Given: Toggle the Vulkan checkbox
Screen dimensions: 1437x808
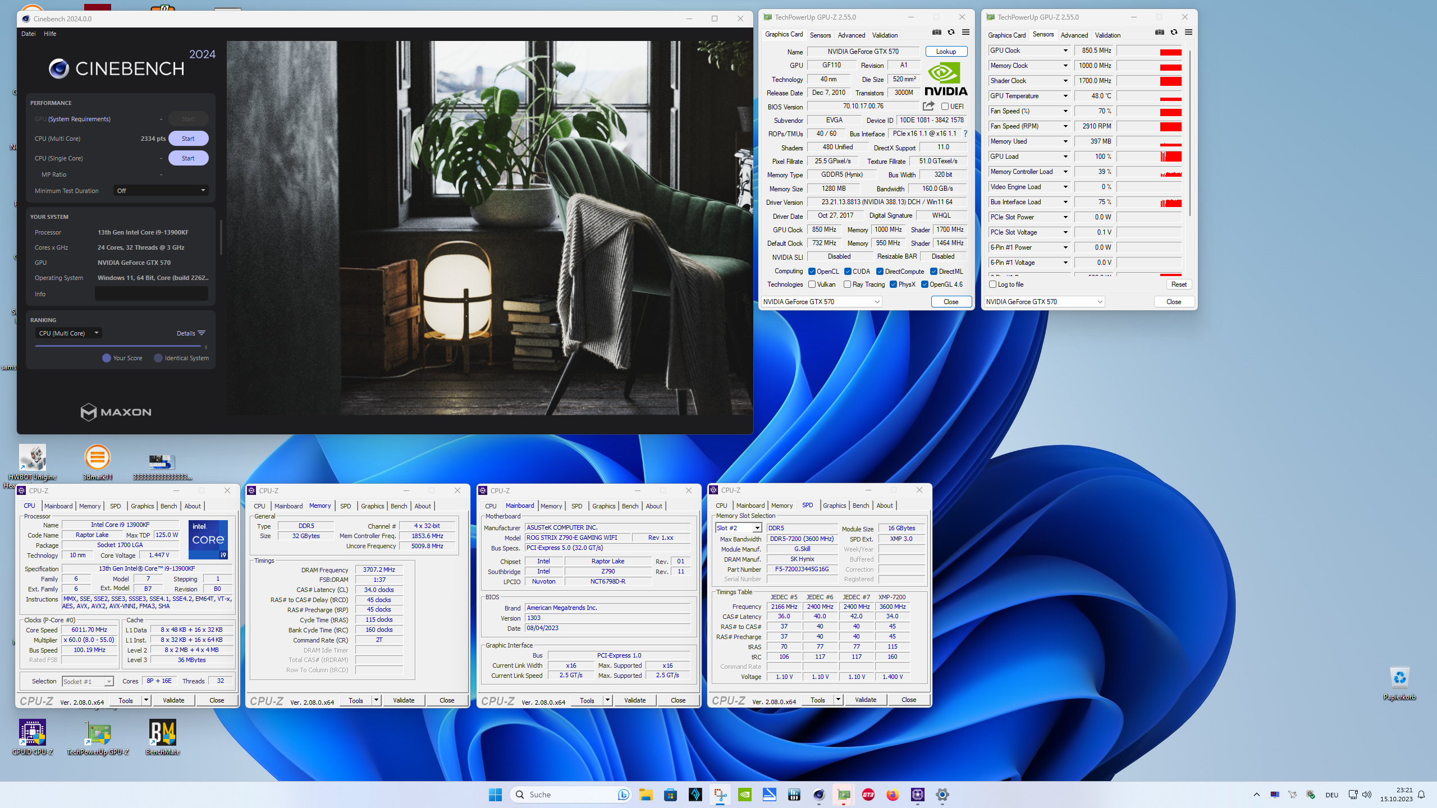Looking at the screenshot, I should coord(812,284).
